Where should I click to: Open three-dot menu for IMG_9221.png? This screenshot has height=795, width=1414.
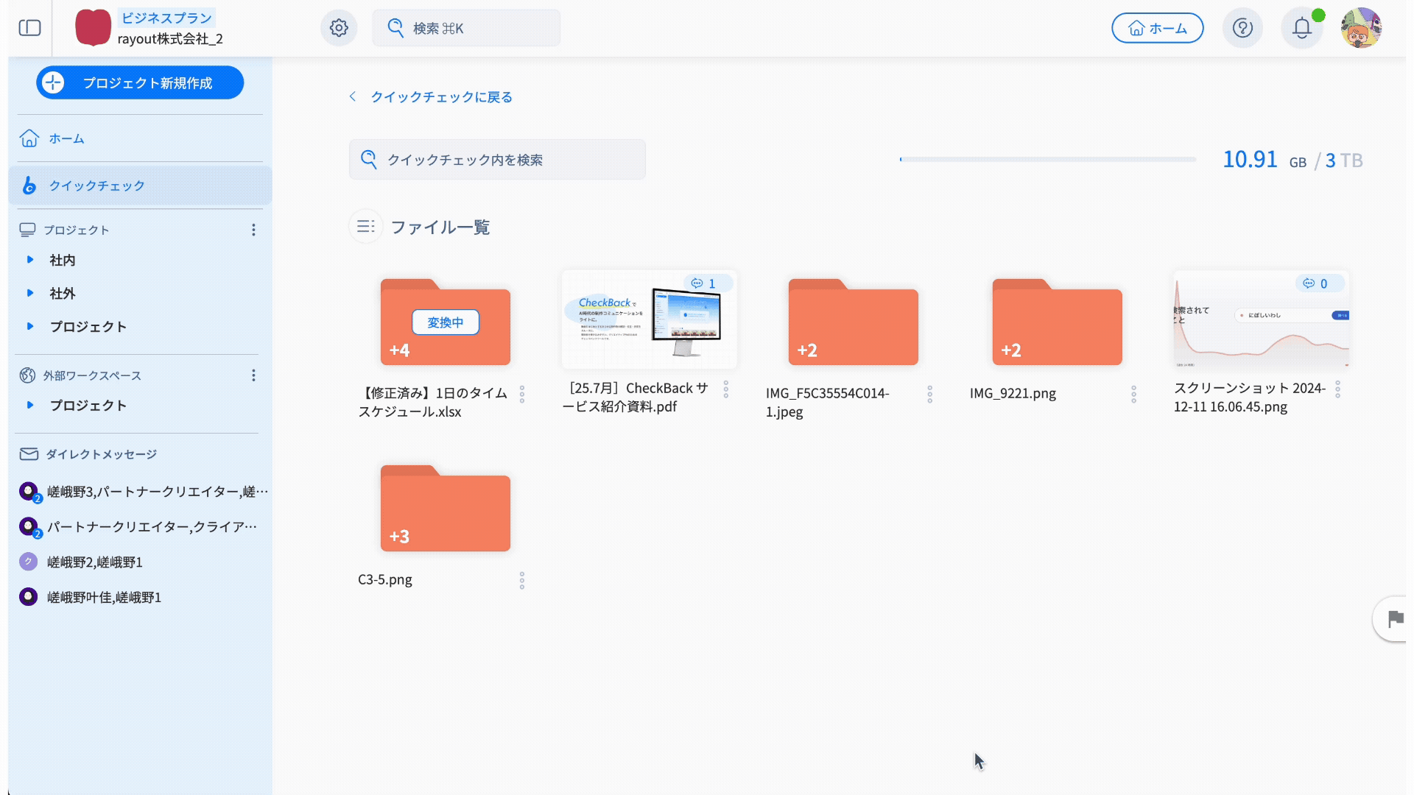[1134, 395]
